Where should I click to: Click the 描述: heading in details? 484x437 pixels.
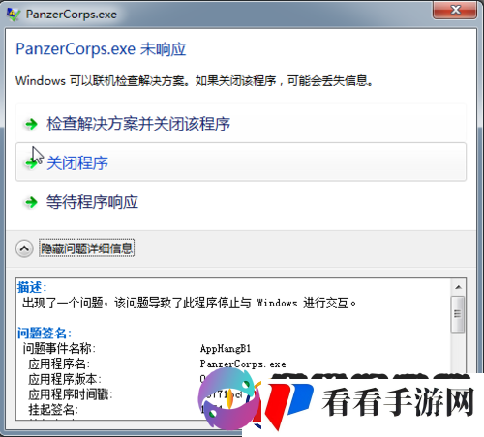pos(32,287)
